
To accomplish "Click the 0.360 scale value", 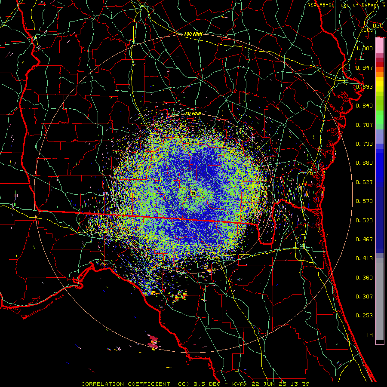I will coord(364,278).
